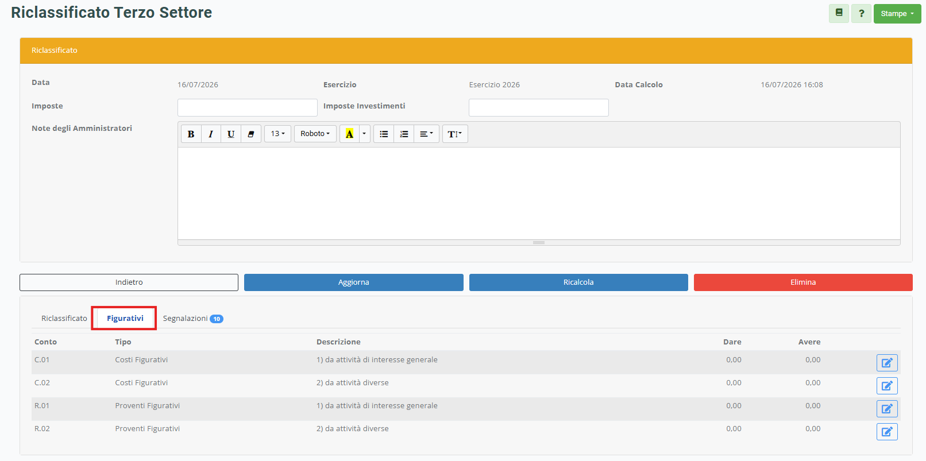Click the eraser remove-formatting icon

tap(251, 134)
